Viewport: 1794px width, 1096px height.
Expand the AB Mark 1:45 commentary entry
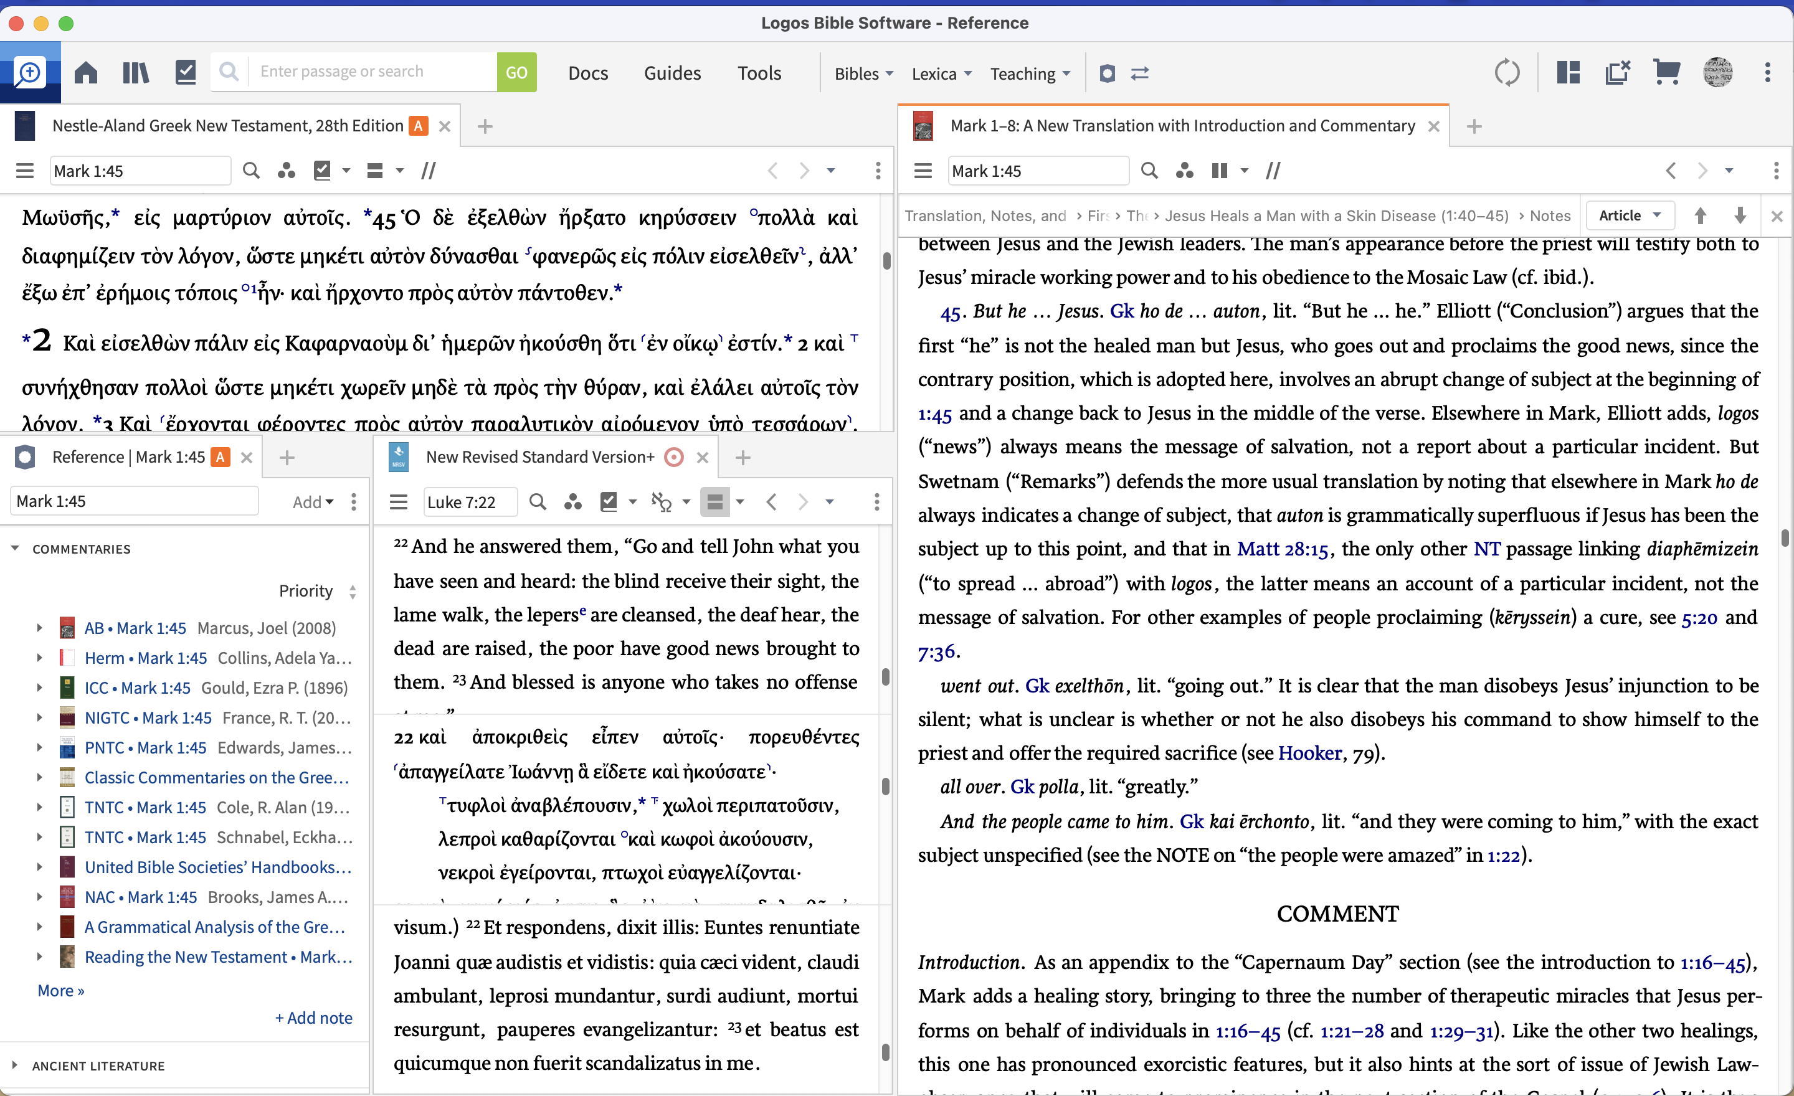click(39, 627)
